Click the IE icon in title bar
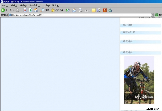 pos(2,2)
